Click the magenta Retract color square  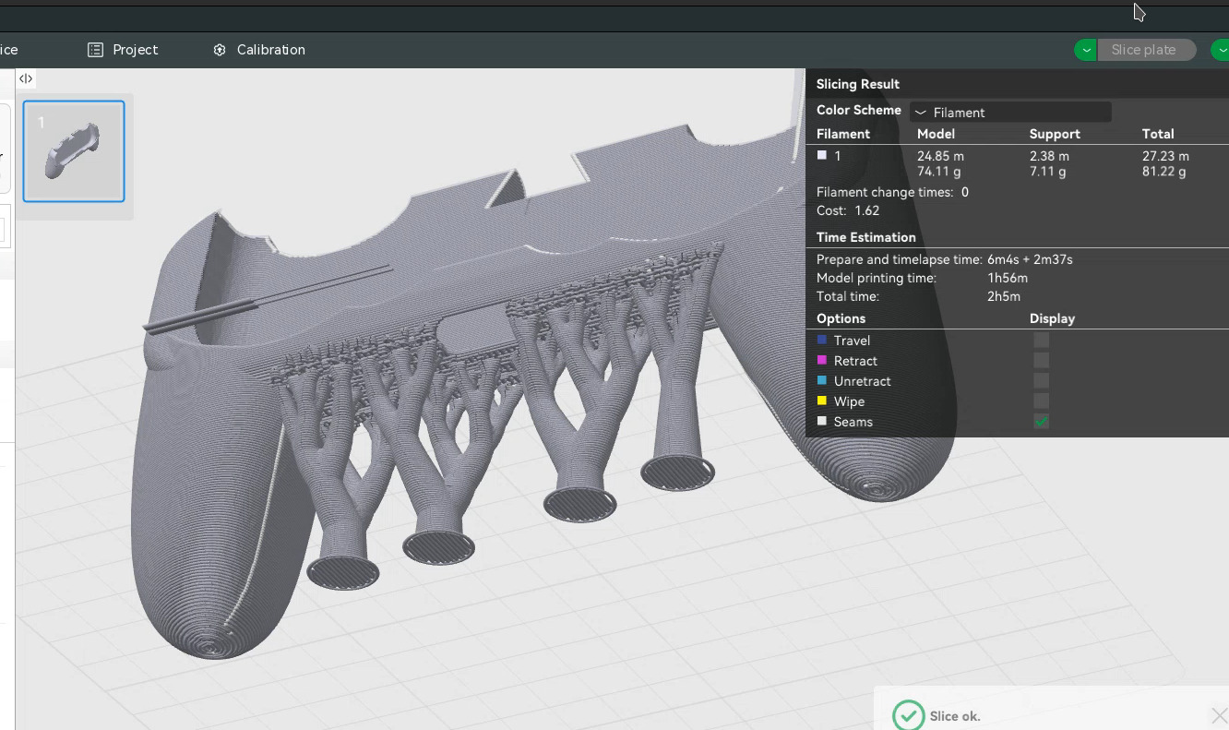point(822,361)
